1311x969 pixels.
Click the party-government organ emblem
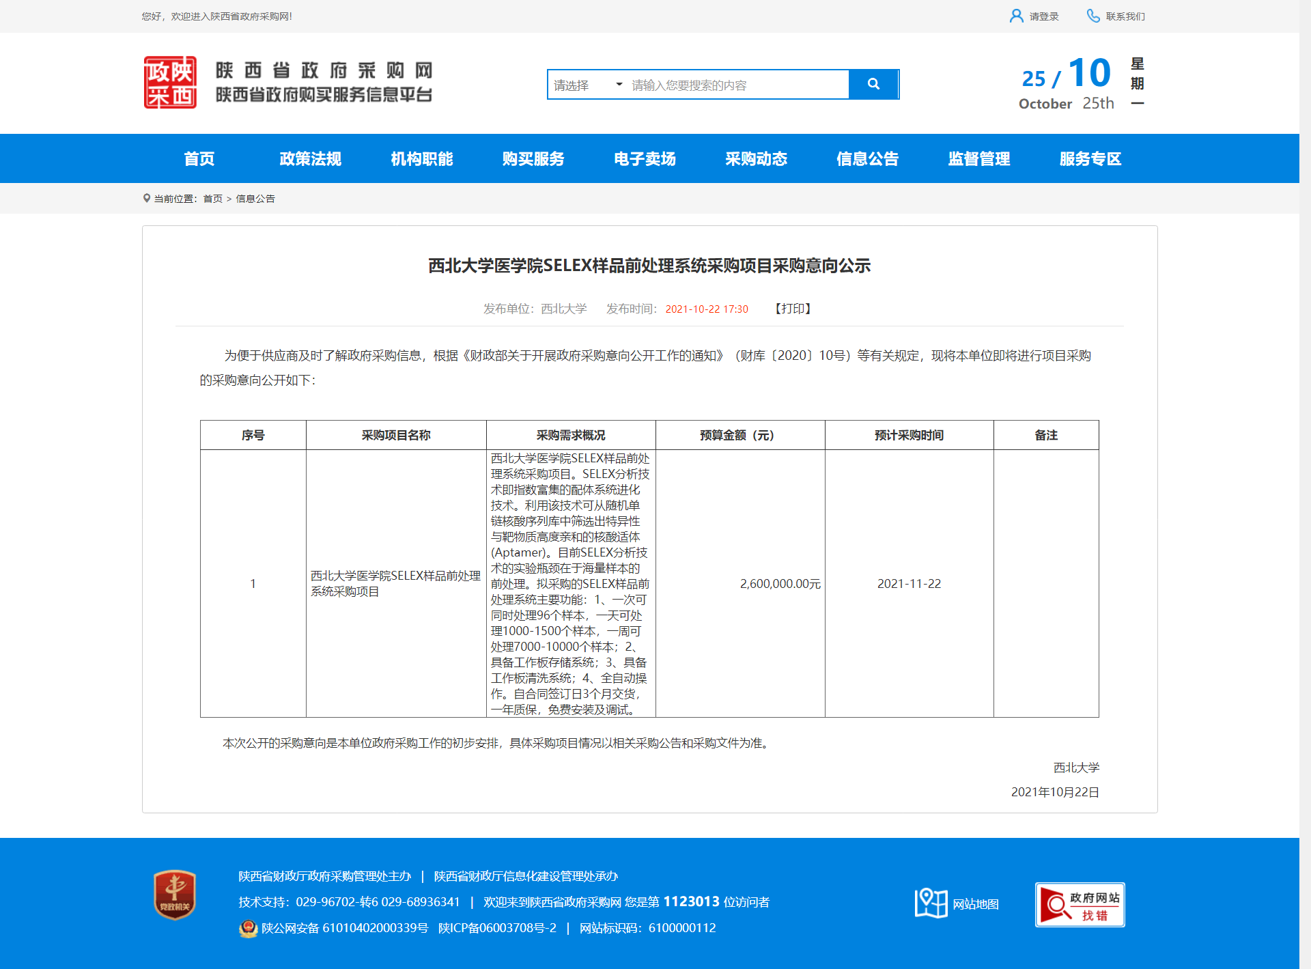click(x=175, y=895)
